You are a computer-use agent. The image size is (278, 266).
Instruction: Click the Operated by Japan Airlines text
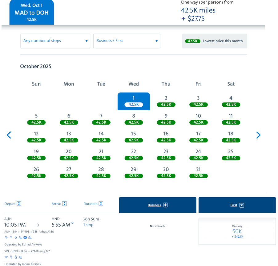tap(22, 264)
